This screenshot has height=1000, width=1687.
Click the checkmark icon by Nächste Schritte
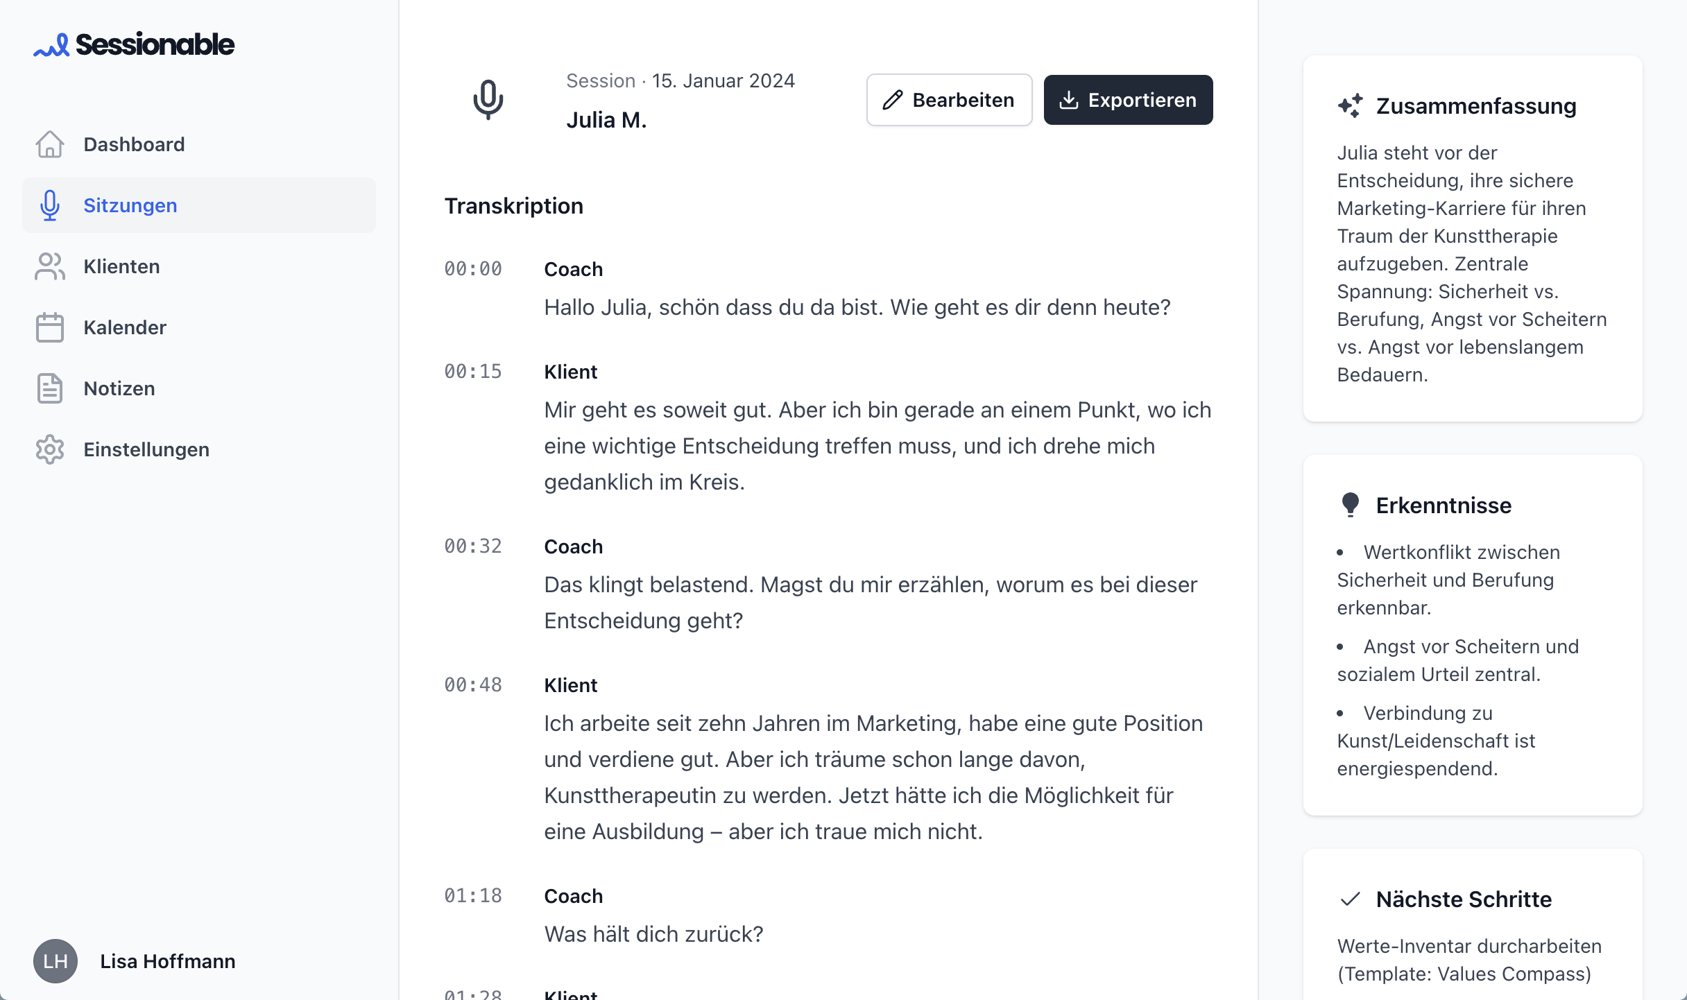(x=1350, y=899)
